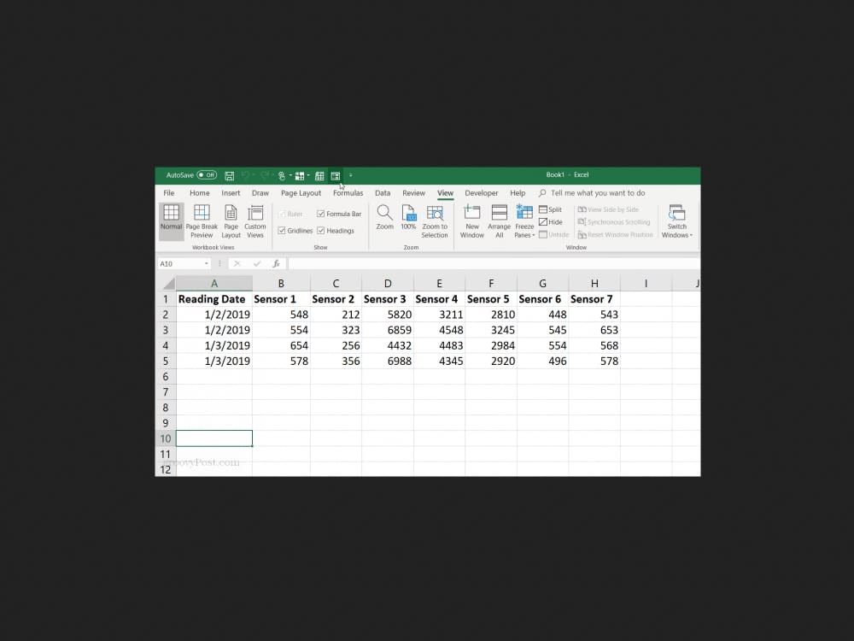Screen dimensions: 854x641
Task: Click the Insert Function fx icon
Action: 276,264
